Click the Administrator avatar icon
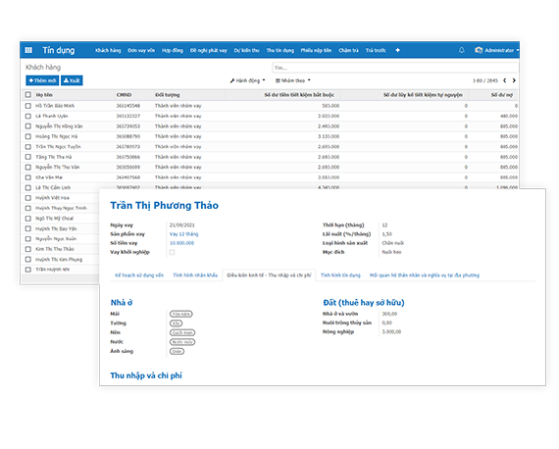 pyautogui.click(x=479, y=50)
